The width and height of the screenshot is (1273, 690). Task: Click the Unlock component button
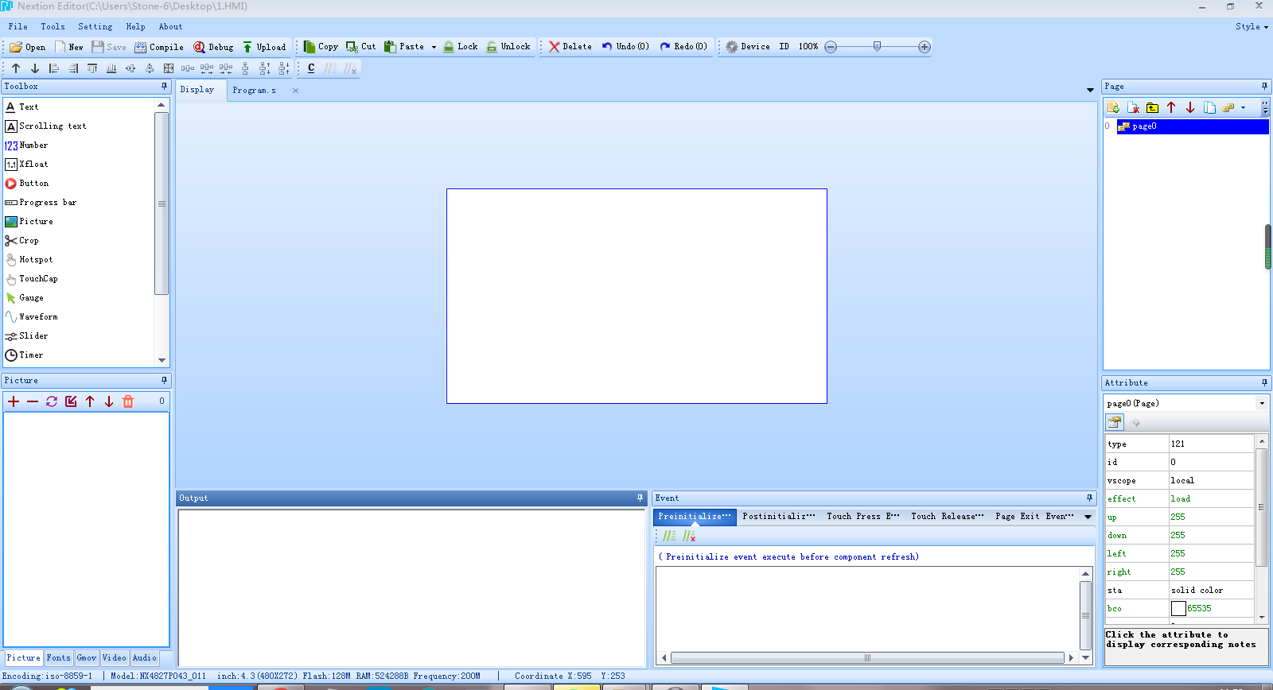click(x=508, y=47)
